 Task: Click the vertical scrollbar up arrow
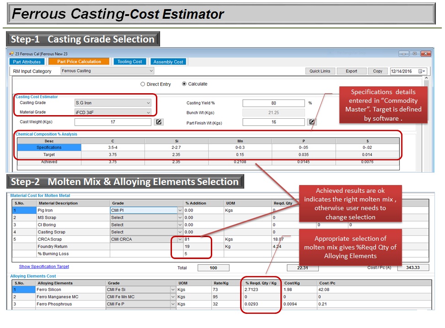click(x=426, y=78)
